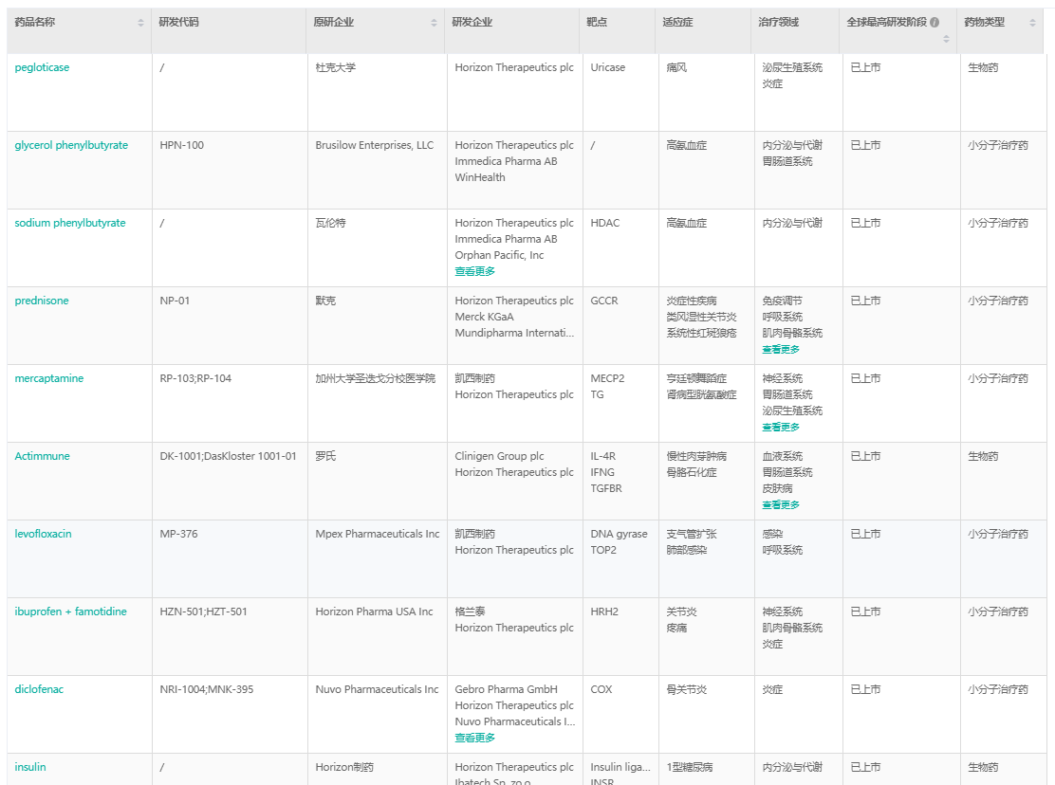Sort the table by 药物类型 column
The width and height of the screenshot is (1055, 785).
coord(1033,23)
